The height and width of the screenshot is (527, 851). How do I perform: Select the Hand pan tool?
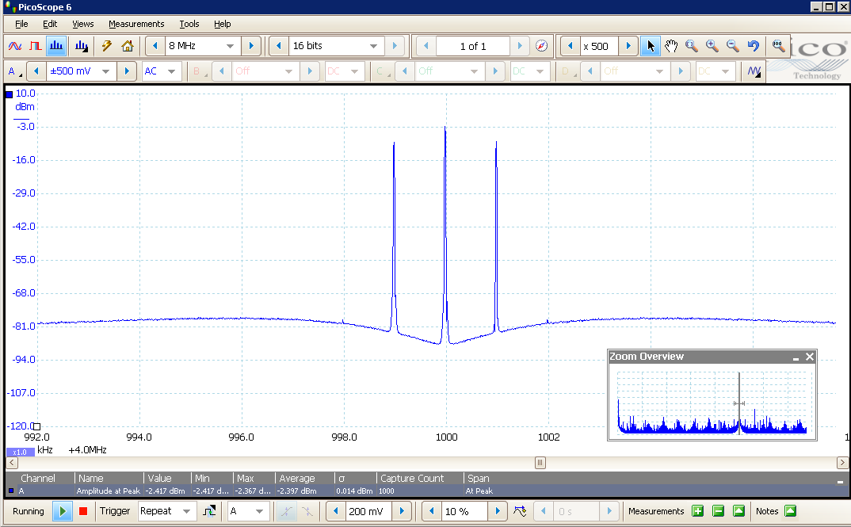coord(671,46)
